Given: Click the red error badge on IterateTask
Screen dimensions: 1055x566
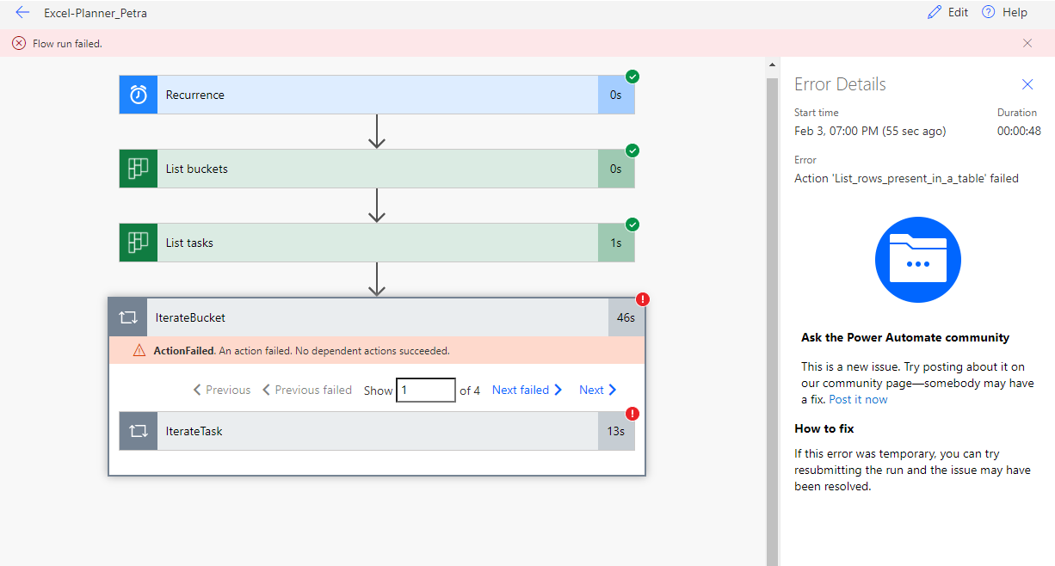Looking at the screenshot, I should 632,413.
